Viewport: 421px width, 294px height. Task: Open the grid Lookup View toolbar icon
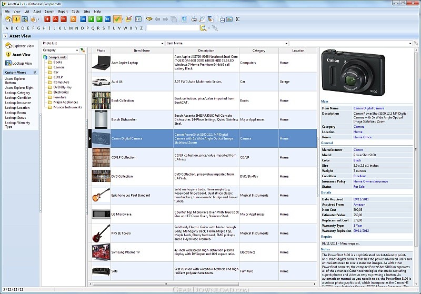(x=25, y=19)
